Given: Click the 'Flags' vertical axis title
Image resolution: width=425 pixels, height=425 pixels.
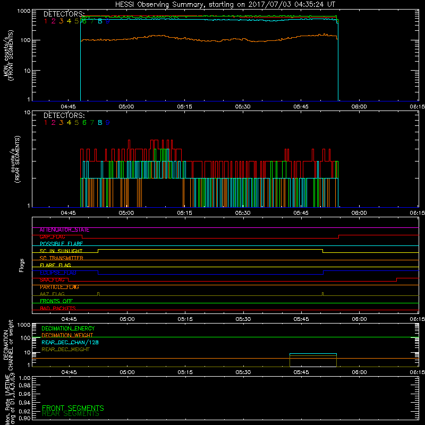Looking at the screenshot, I should coord(22,265).
